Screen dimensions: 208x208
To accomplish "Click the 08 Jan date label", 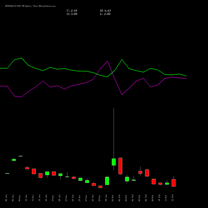I will click(x=13, y=198).
